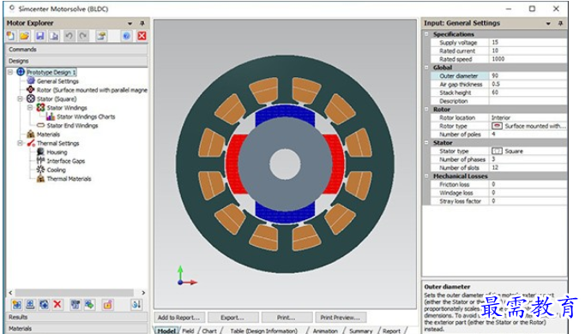Click the Save As icon next to Save

[x=54, y=36]
